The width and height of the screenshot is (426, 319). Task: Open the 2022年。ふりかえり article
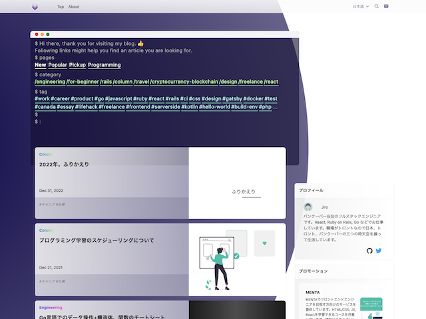pos(64,164)
